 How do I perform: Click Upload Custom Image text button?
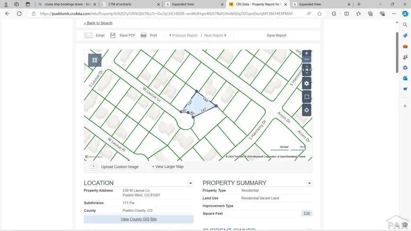click(x=120, y=167)
